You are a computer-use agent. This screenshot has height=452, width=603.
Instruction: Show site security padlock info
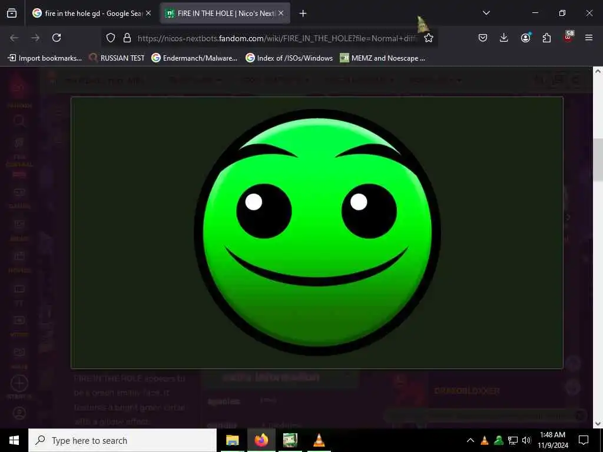tap(127, 38)
